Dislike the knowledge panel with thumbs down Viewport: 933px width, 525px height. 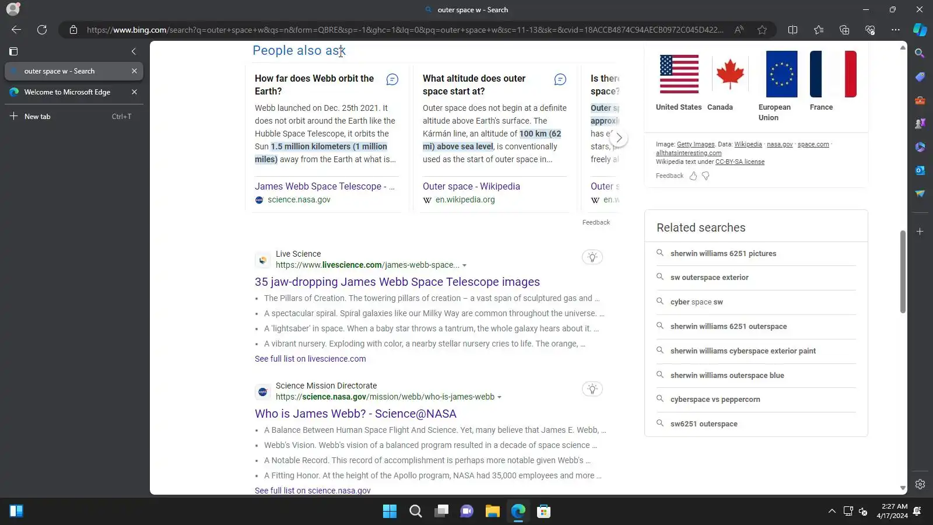pos(706,176)
